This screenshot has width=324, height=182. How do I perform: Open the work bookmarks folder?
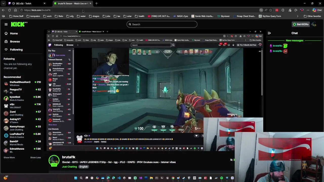pos(47,16)
